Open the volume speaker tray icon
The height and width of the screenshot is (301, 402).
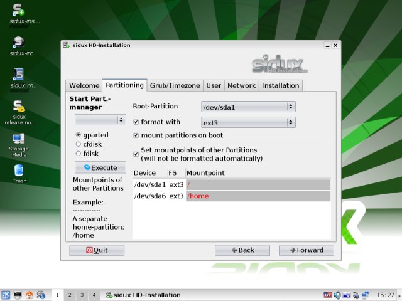[x=337, y=295]
